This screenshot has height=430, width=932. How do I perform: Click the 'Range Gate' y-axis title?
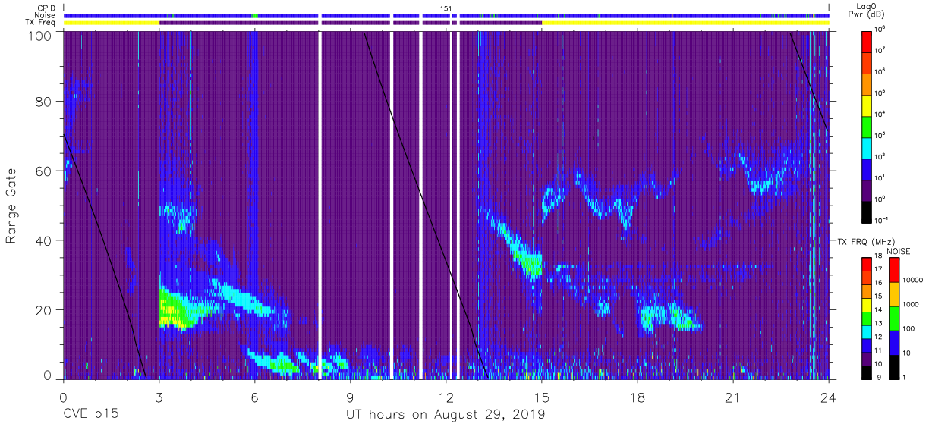[11, 206]
